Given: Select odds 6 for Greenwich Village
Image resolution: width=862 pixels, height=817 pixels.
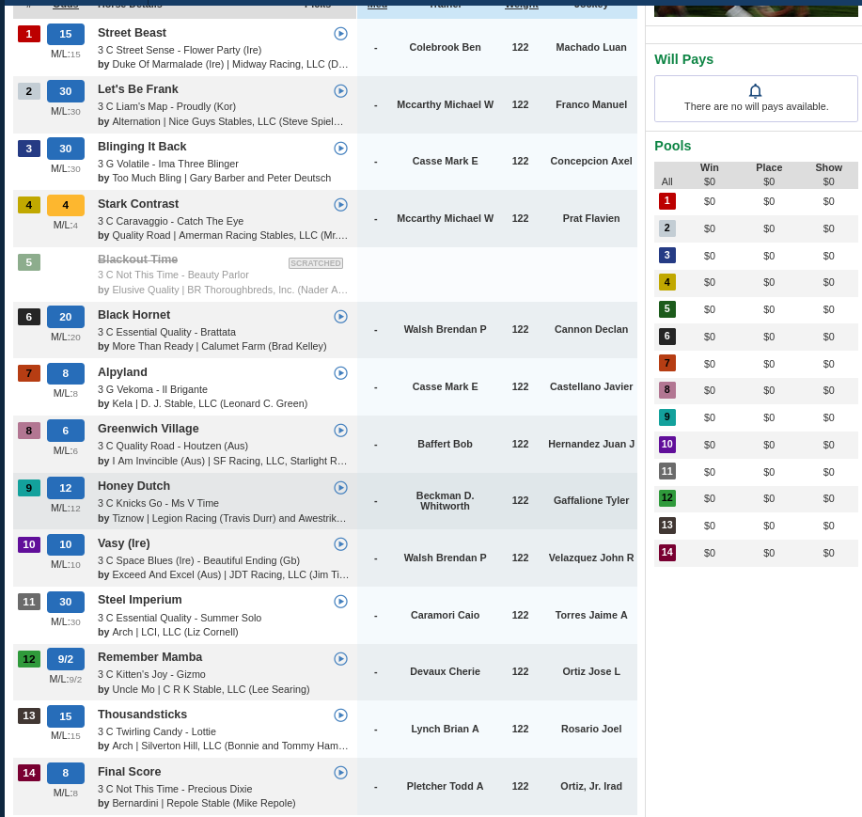Looking at the screenshot, I should coord(66,431).
